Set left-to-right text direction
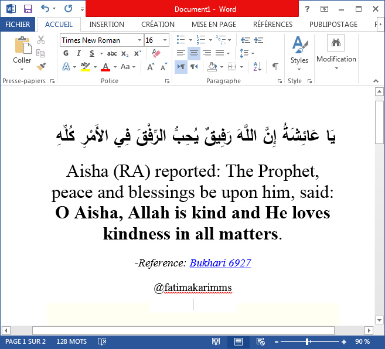 pos(181,67)
